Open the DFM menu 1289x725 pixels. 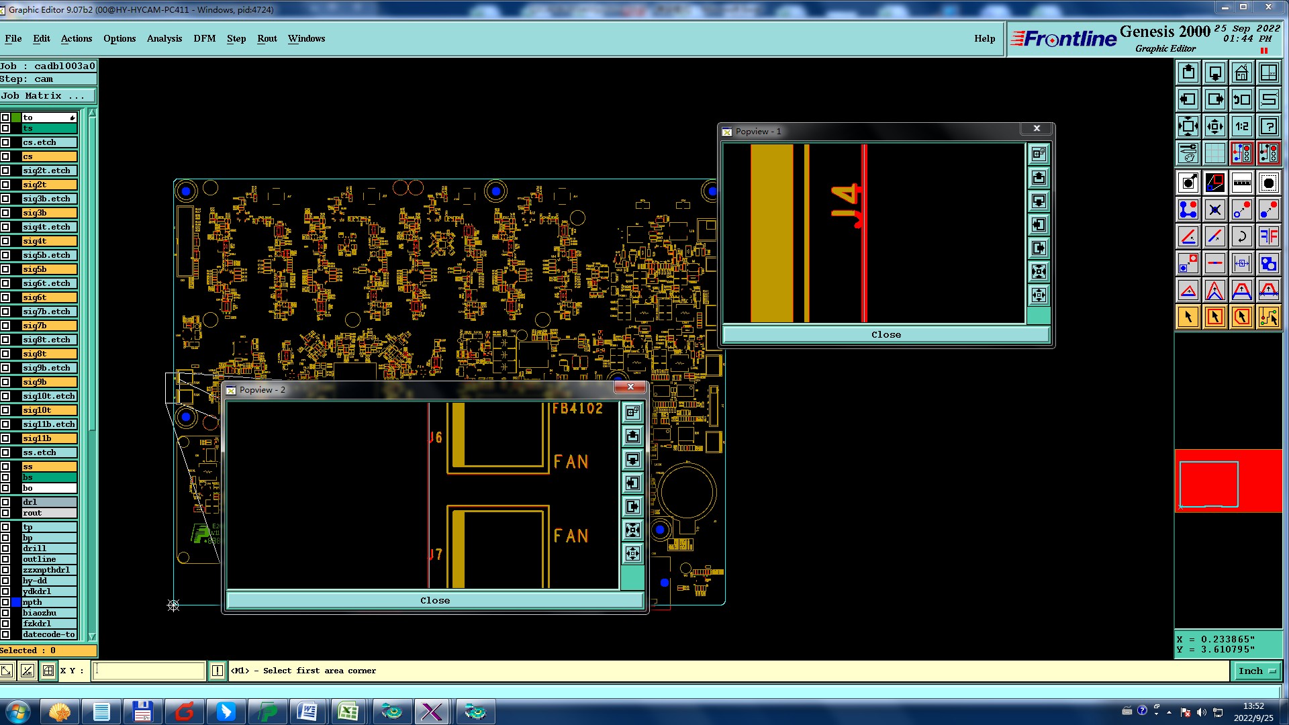tap(204, 38)
